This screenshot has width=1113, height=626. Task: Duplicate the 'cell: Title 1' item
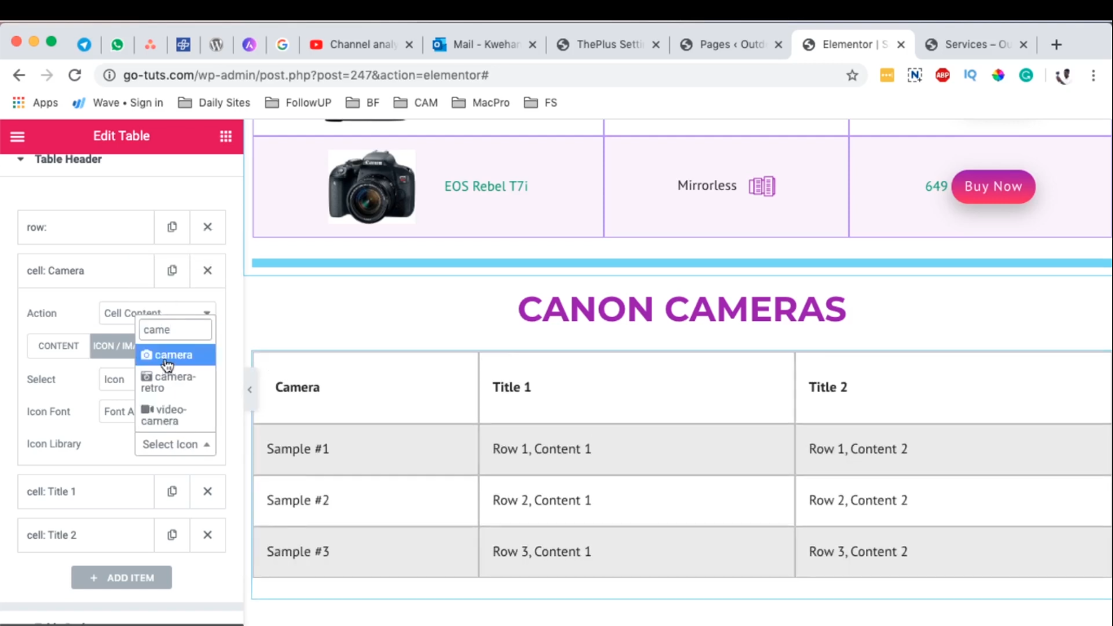point(172,492)
